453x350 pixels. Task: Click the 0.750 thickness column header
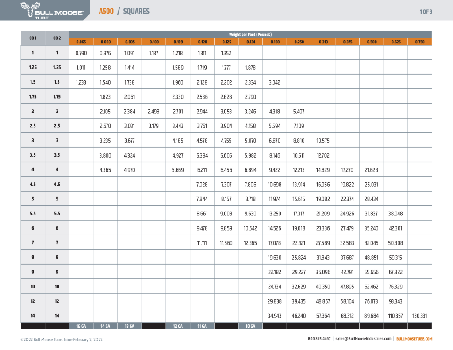point(419,42)
